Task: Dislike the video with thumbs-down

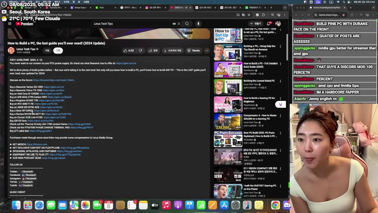Action: pos(141,51)
